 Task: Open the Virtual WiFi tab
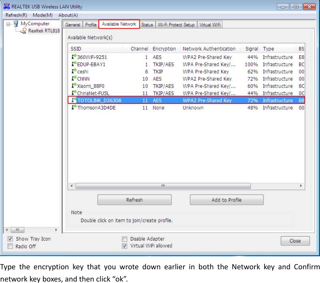[210, 25]
